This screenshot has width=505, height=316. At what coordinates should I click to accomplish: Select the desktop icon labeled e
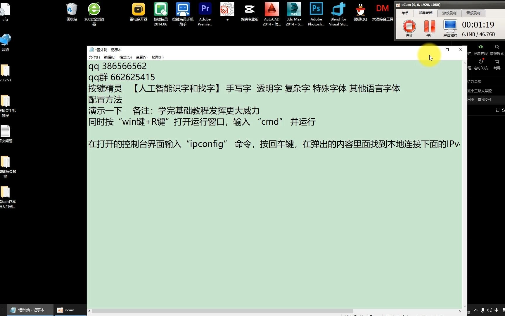(227, 12)
